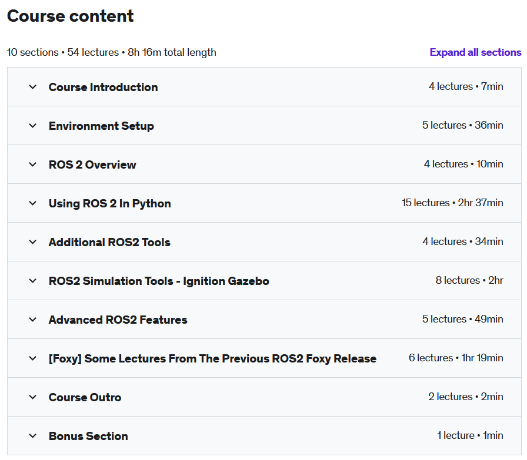Click the '4 lectures • 7min' text
The height and width of the screenshot is (460, 527).
point(466,86)
